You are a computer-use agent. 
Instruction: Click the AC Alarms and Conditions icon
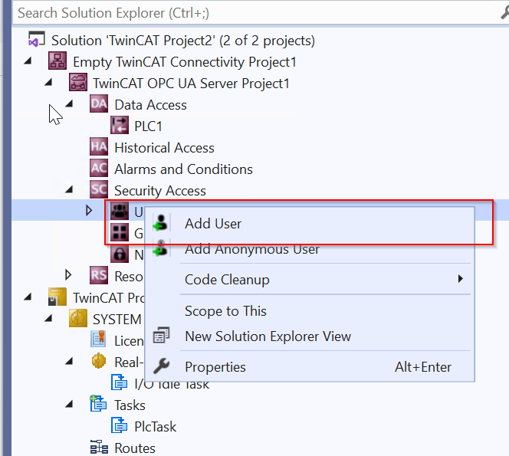click(x=99, y=168)
